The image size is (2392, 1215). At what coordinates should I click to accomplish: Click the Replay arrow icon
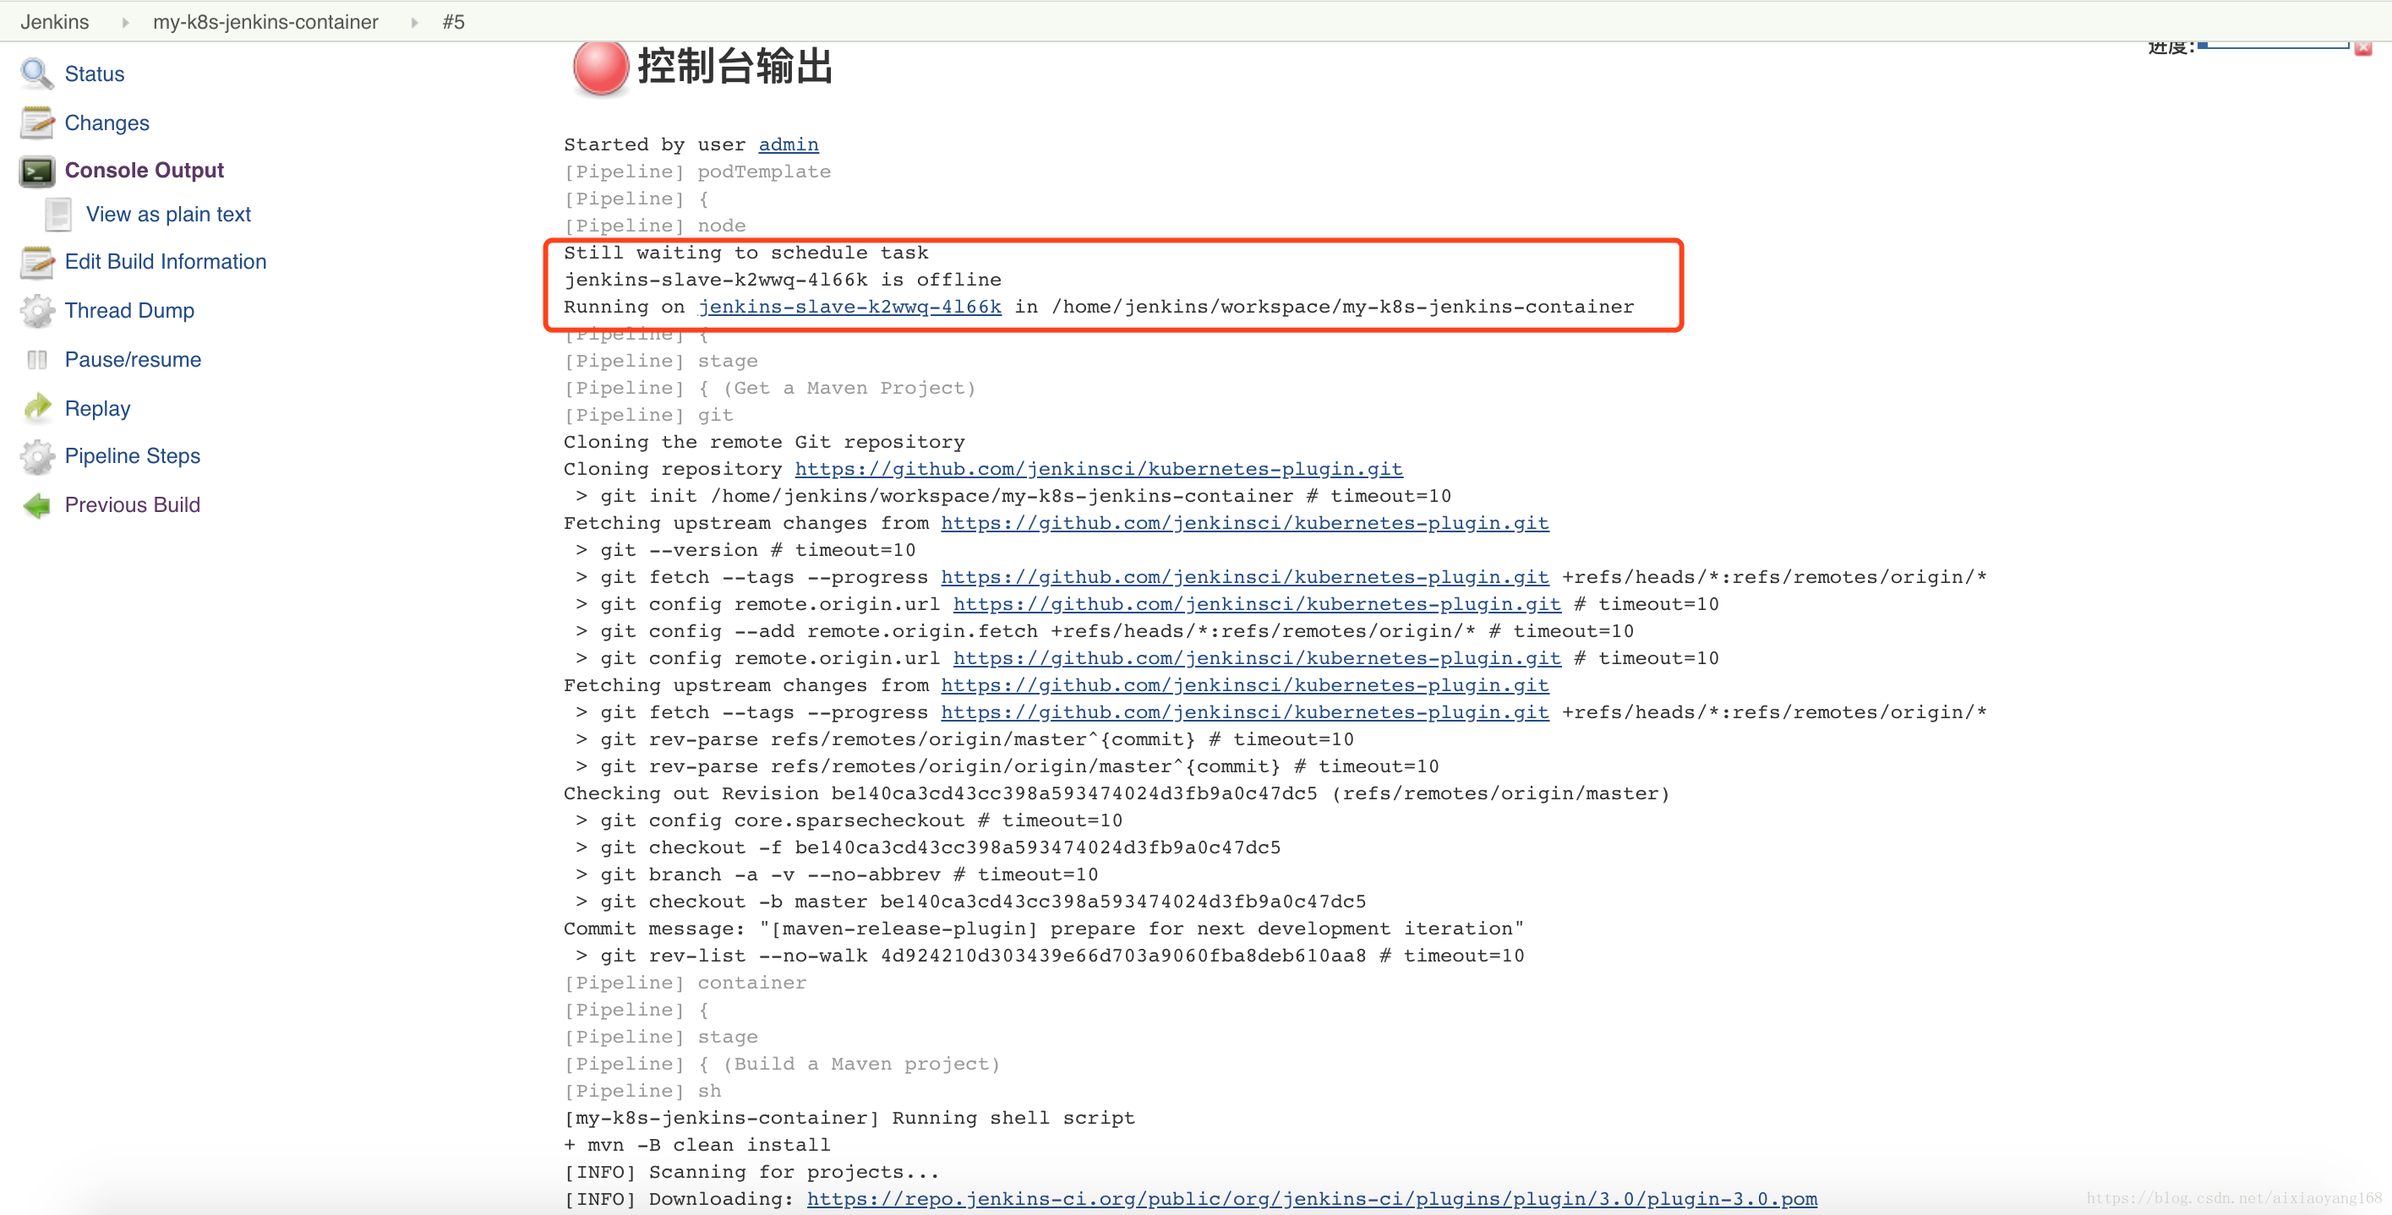pyautogui.click(x=37, y=407)
